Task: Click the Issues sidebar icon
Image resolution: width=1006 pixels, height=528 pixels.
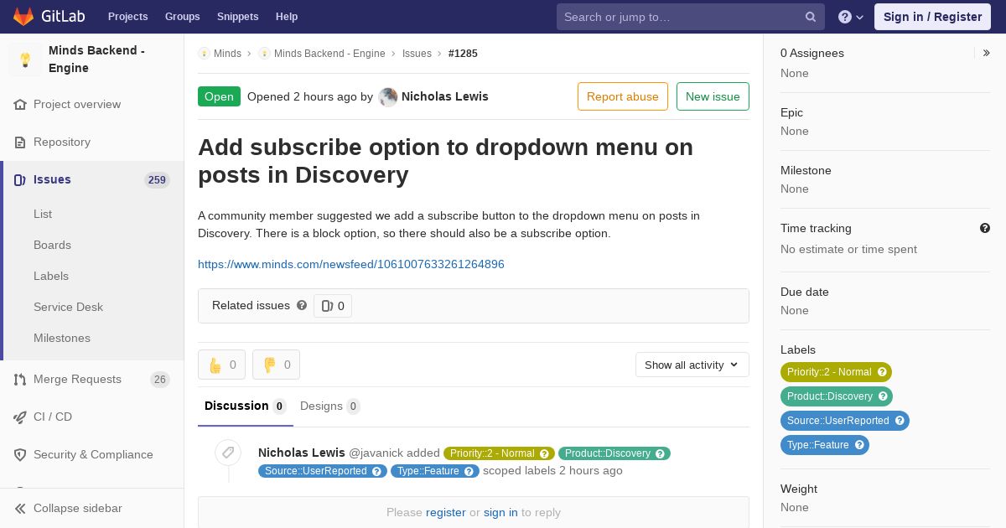Action: [20, 179]
